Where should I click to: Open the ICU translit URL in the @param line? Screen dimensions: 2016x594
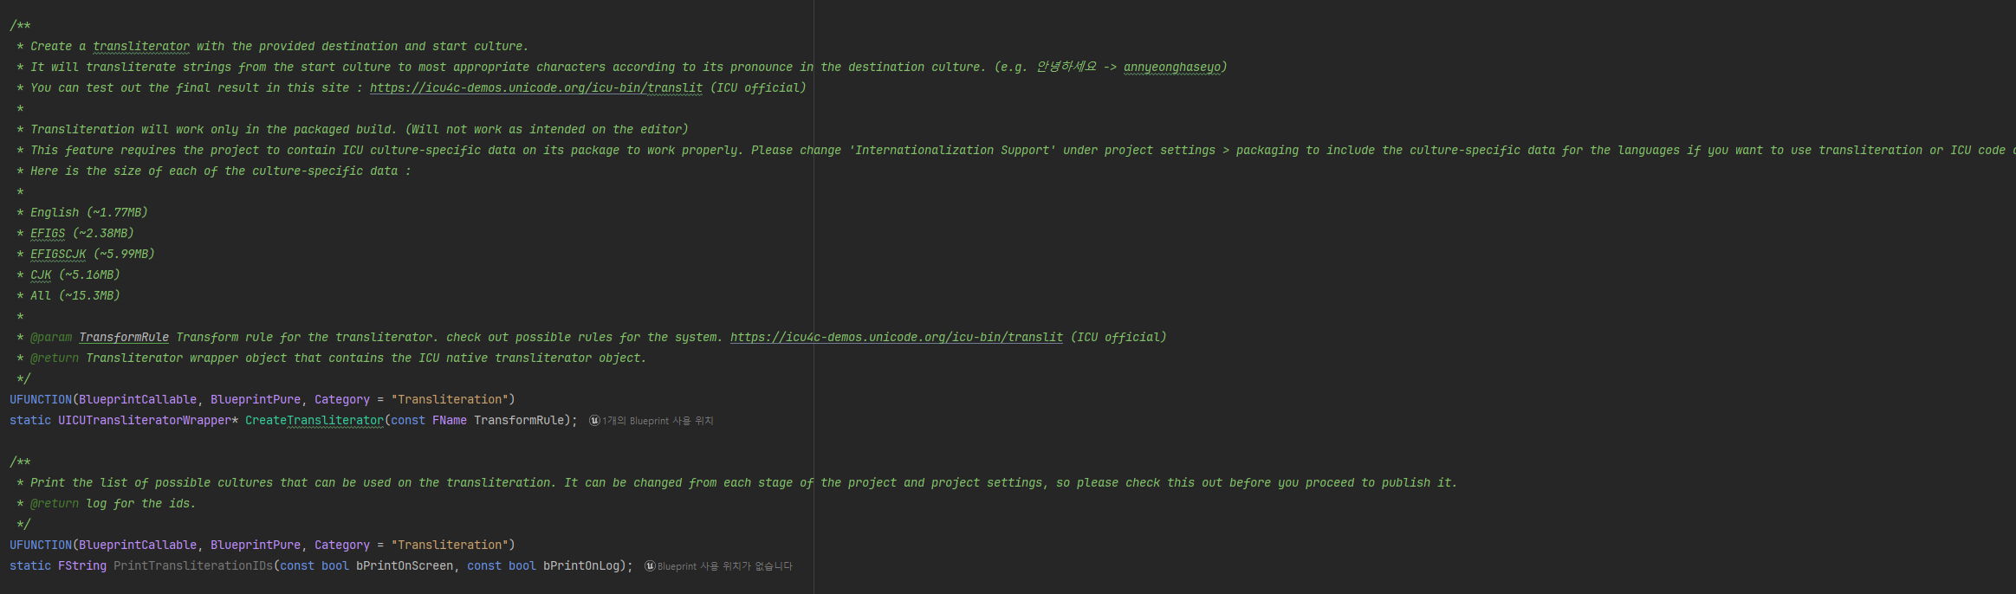(896, 337)
